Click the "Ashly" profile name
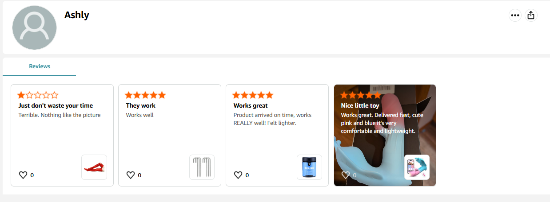This screenshot has width=550, height=202. click(77, 15)
